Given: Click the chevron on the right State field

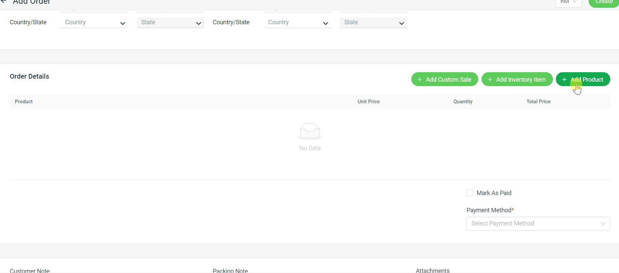Looking at the screenshot, I should (x=402, y=23).
